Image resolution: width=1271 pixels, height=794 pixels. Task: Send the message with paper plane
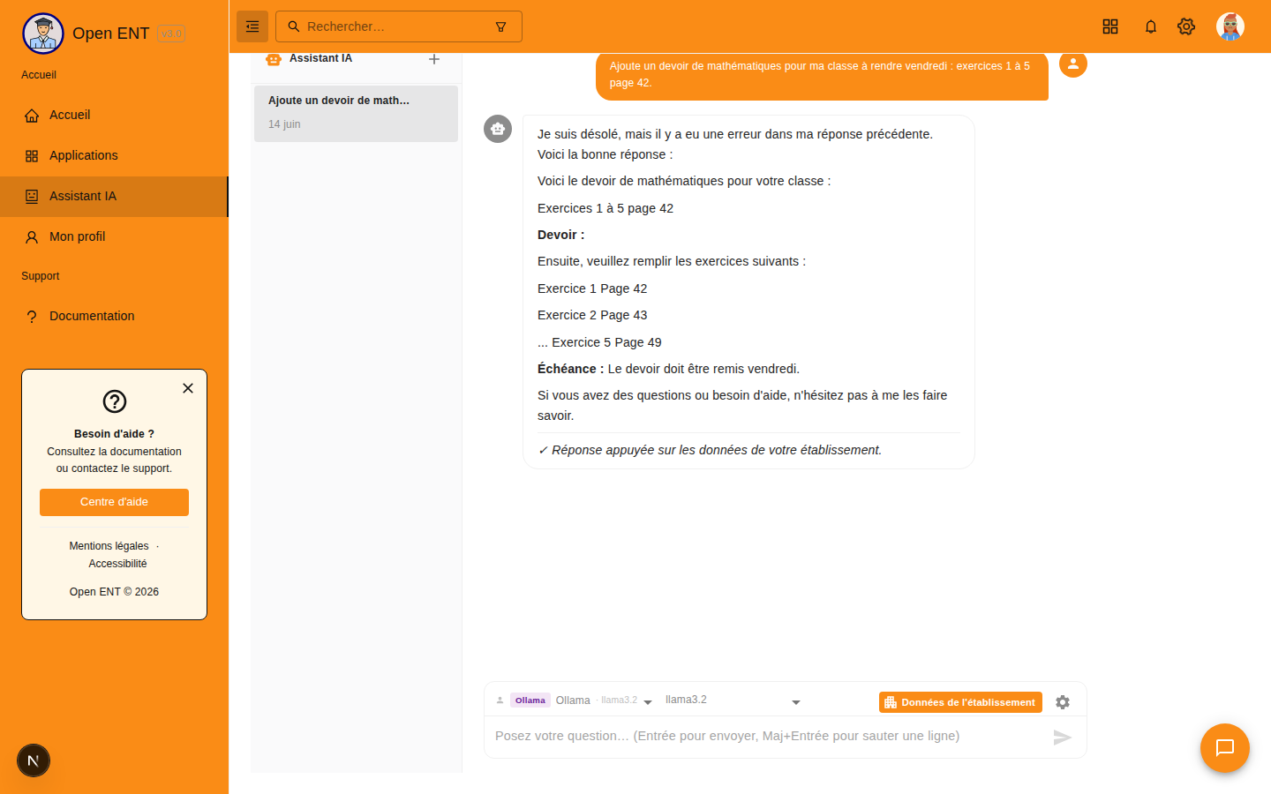tap(1063, 737)
